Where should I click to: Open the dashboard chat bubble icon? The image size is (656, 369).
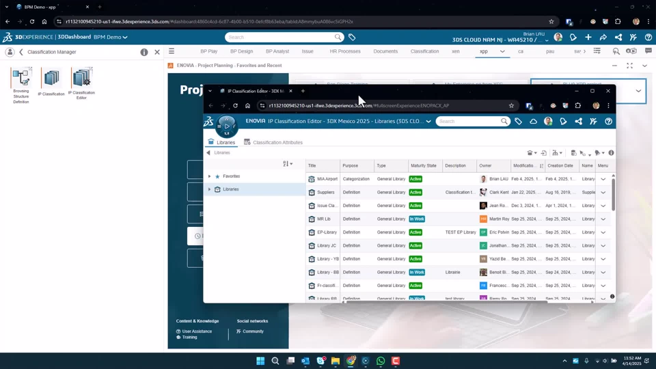coord(648,51)
